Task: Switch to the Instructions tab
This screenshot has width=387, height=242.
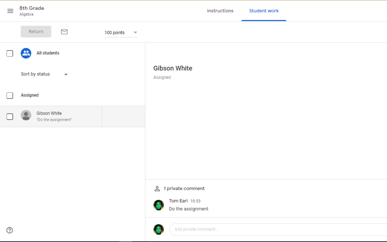Action: pyautogui.click(x=220, y=11)
